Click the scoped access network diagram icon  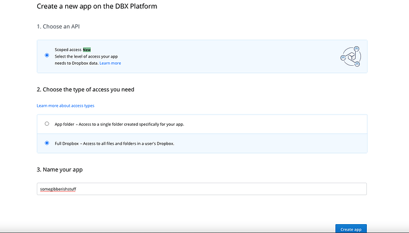click(350, 56)
